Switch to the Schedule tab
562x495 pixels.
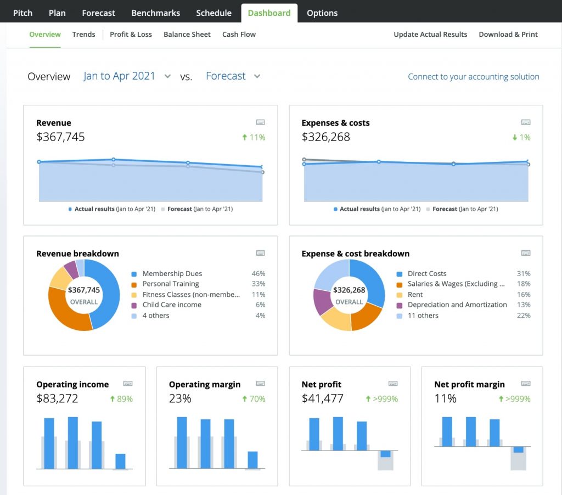213,13
